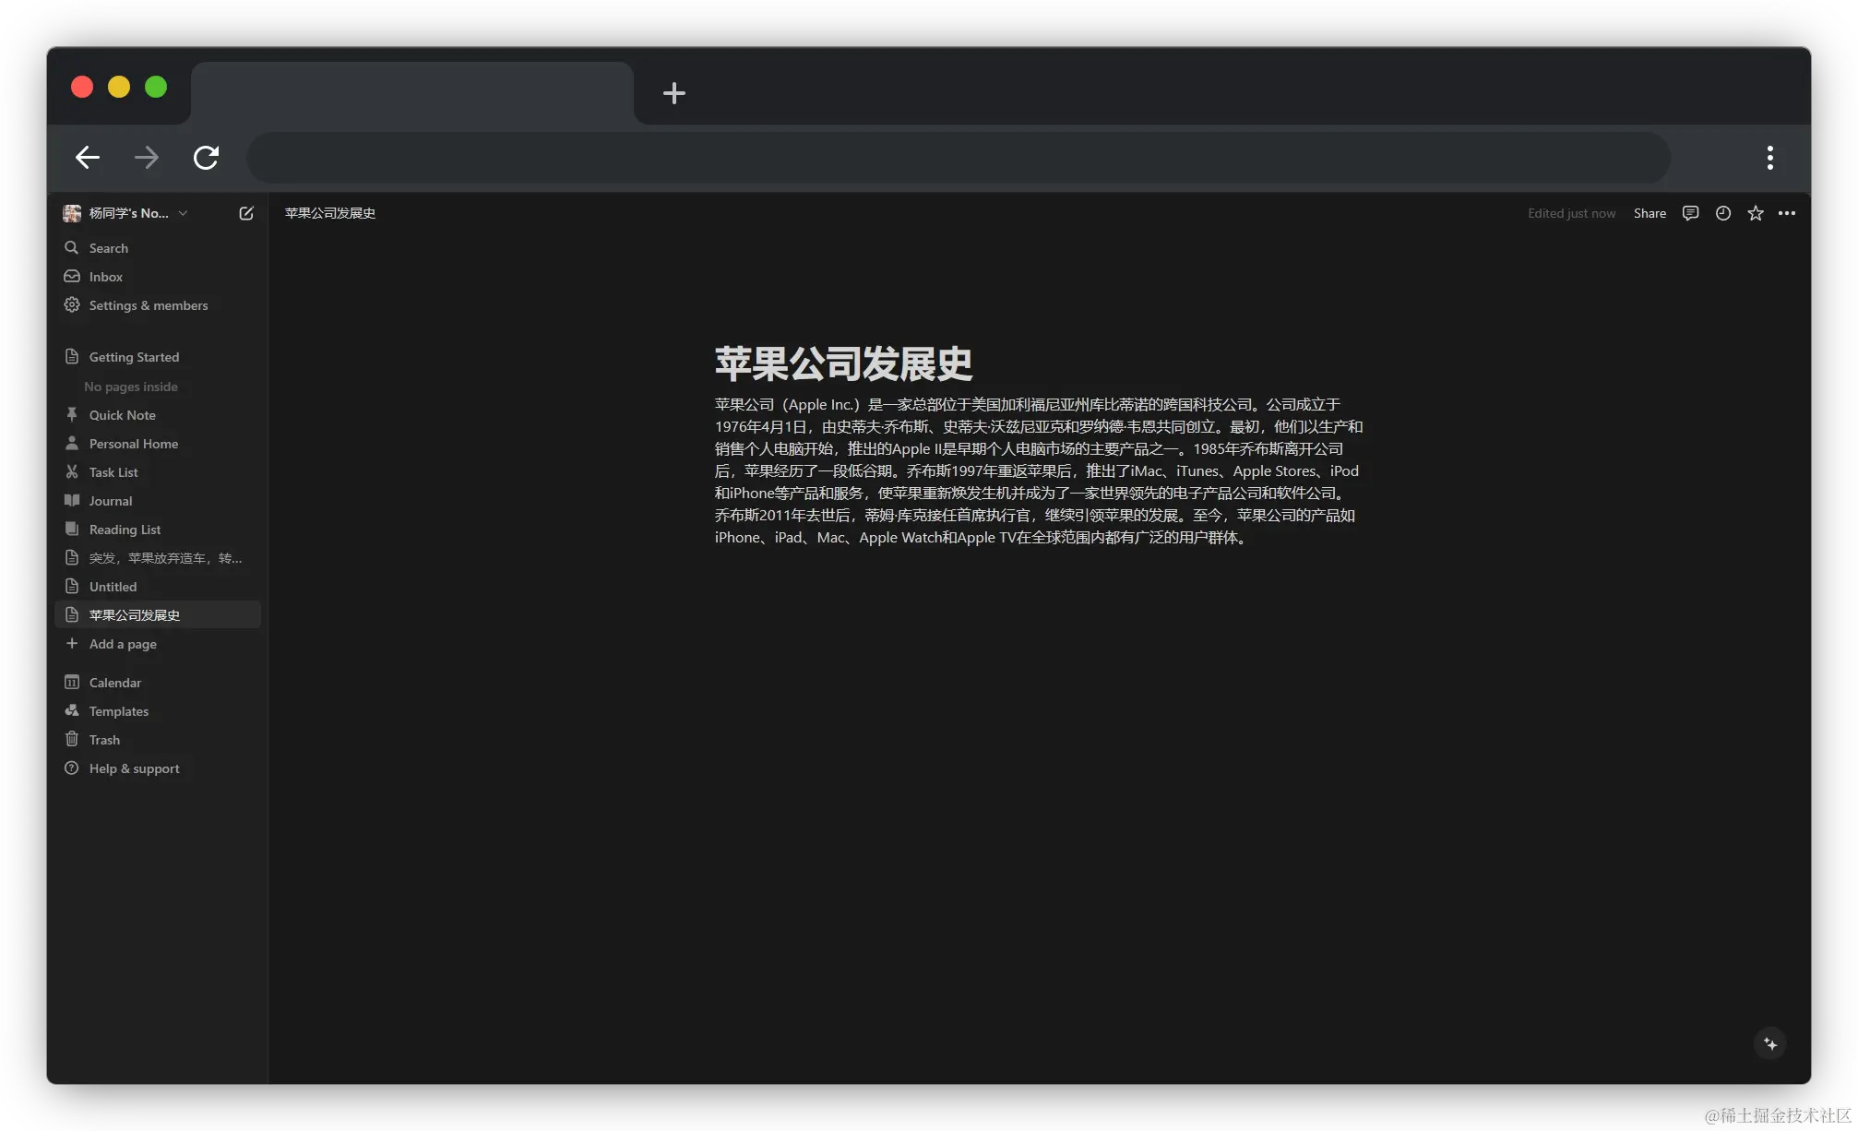Click the browser address bar

click(959, 158)
